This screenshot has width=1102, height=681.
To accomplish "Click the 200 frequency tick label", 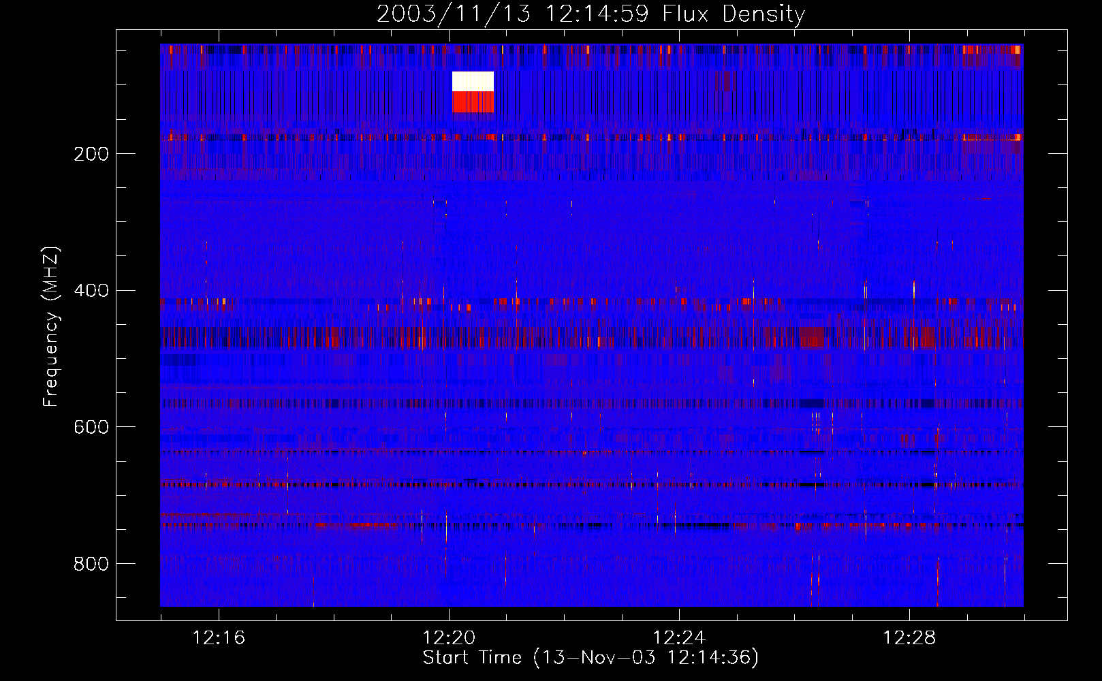I will click(x=91, y=154).
